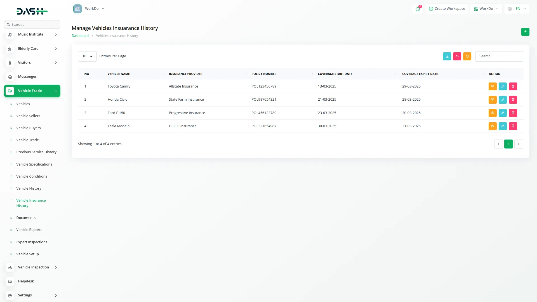This screenshot has height=302, width=537.
Task: Click the pink reset icon button
Action: [x=457, y=56]
